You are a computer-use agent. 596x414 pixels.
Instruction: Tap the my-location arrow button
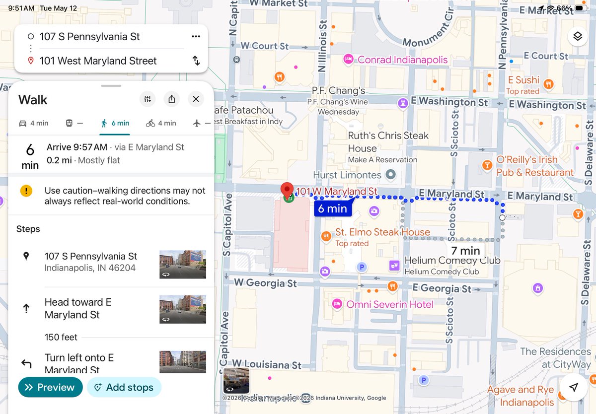574,387
